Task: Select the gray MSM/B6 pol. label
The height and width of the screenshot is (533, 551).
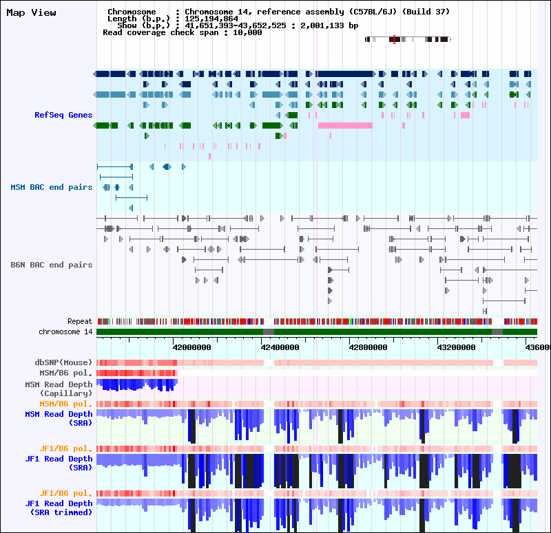Action: click(65, 373)
